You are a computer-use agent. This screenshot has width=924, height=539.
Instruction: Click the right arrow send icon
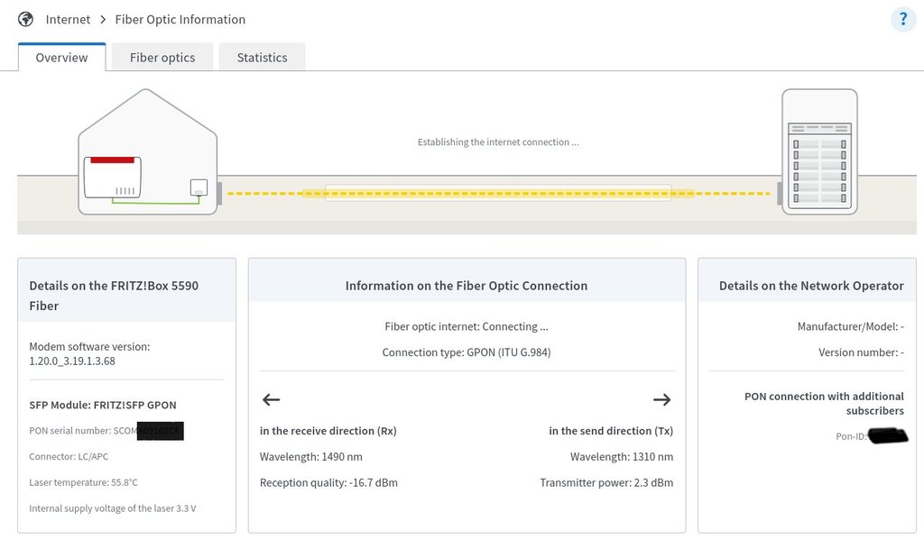(661, 399)
